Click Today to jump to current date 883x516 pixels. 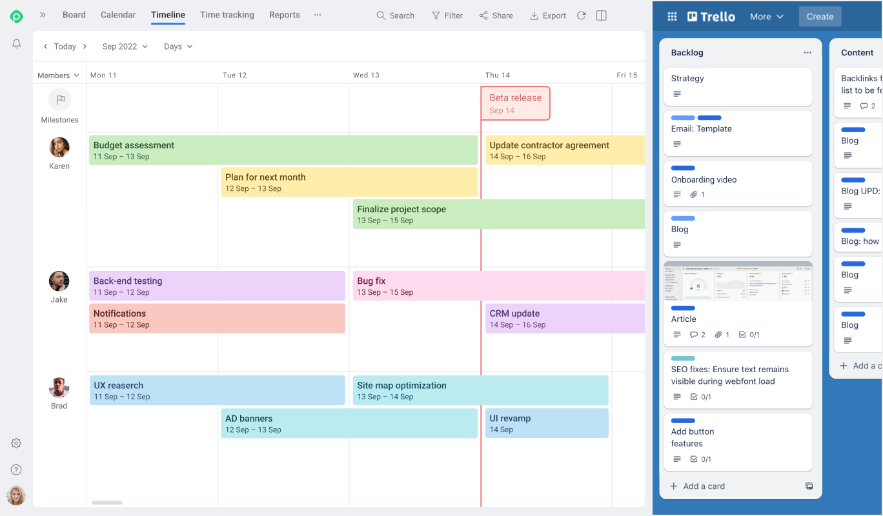64,46
